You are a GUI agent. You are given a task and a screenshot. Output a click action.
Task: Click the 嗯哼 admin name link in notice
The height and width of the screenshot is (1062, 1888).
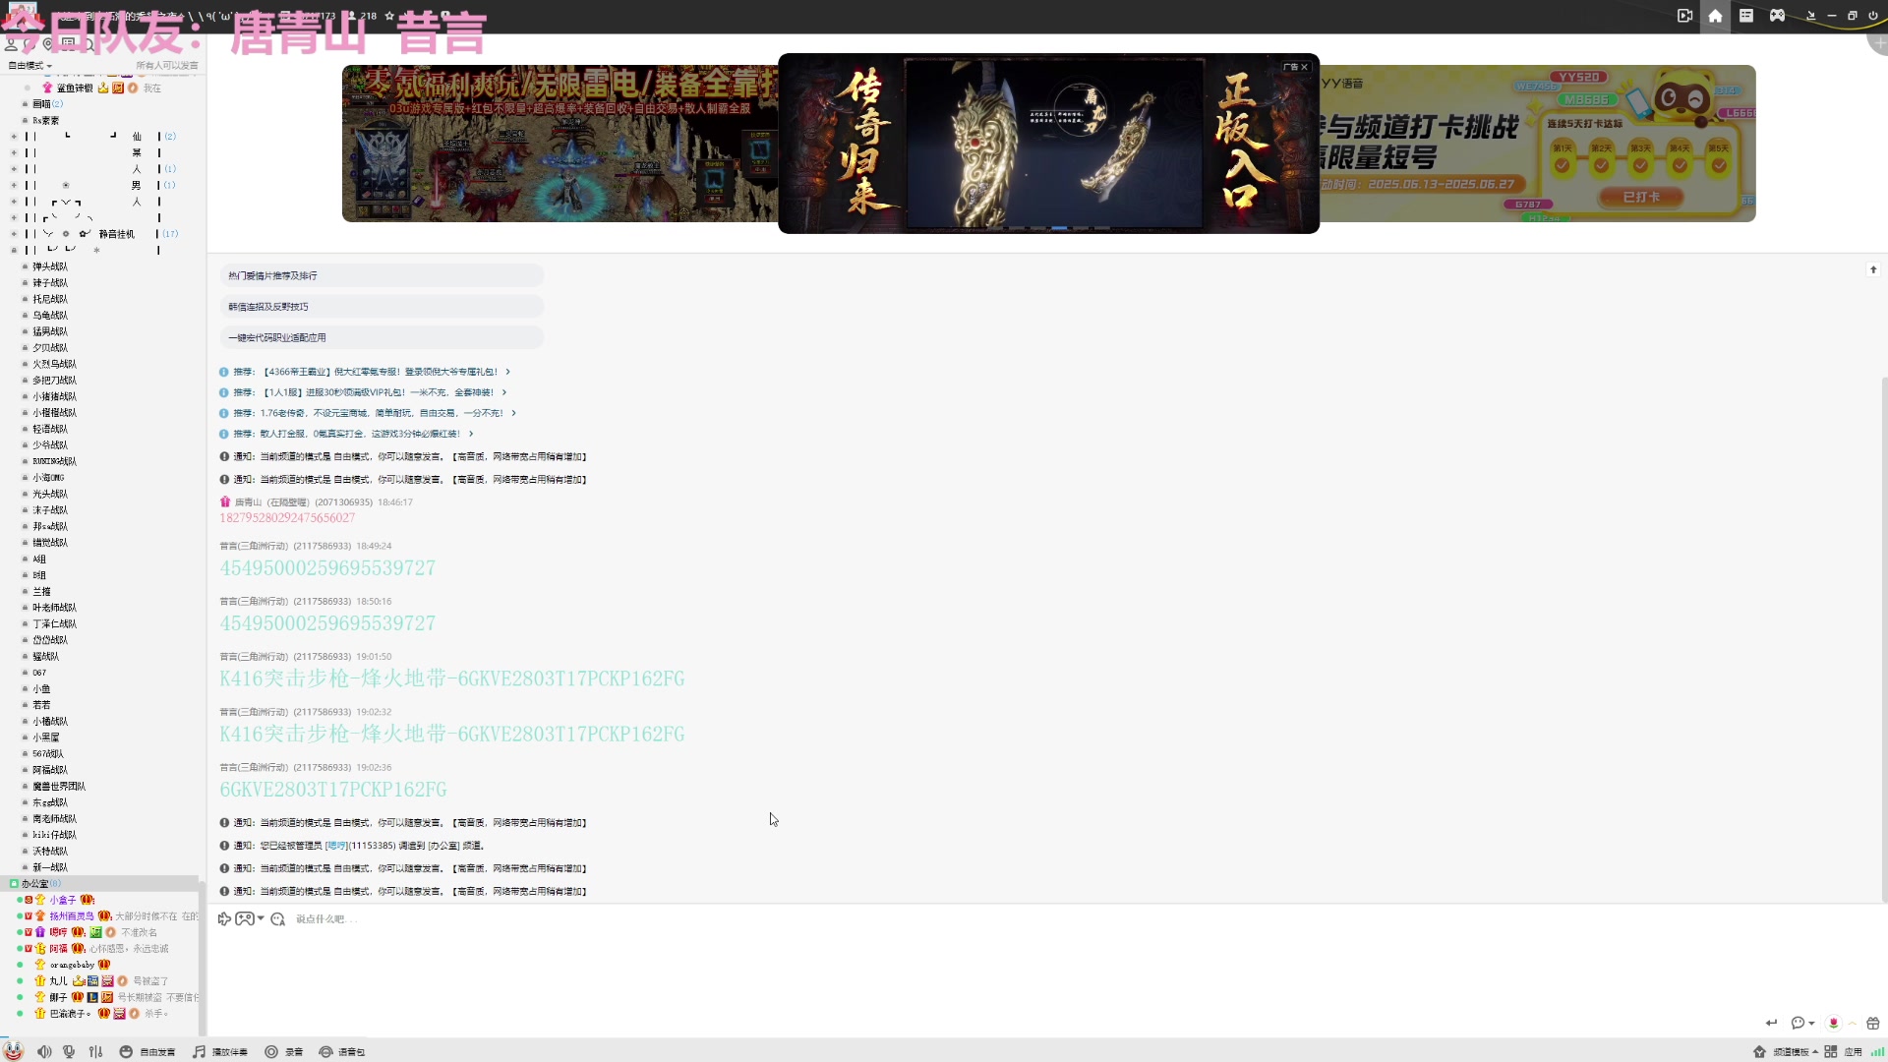336,846
